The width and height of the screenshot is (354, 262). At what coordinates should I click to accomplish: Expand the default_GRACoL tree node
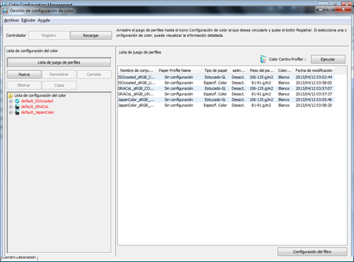point(10,106)
